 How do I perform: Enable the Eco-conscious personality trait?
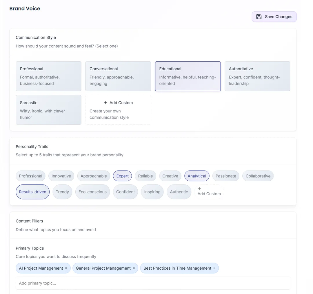[x=92, y=192]
